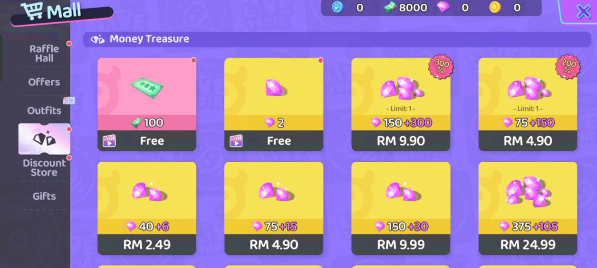
Task: Tap the blue paw currency icon
Action: (337, 8)
